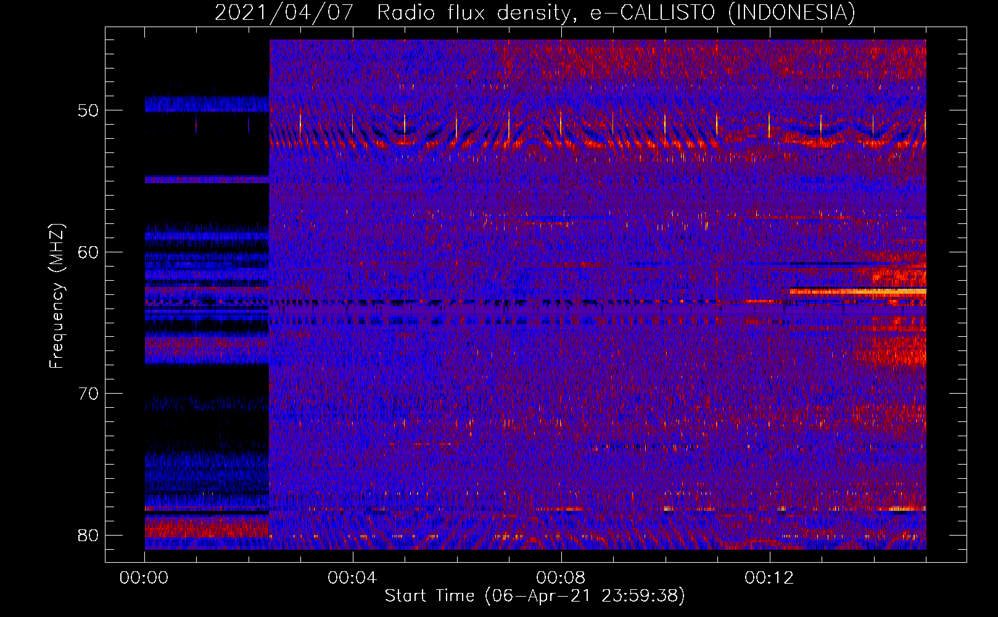
Task: Click the '00:00' time tick label
Action: [144, 578]
